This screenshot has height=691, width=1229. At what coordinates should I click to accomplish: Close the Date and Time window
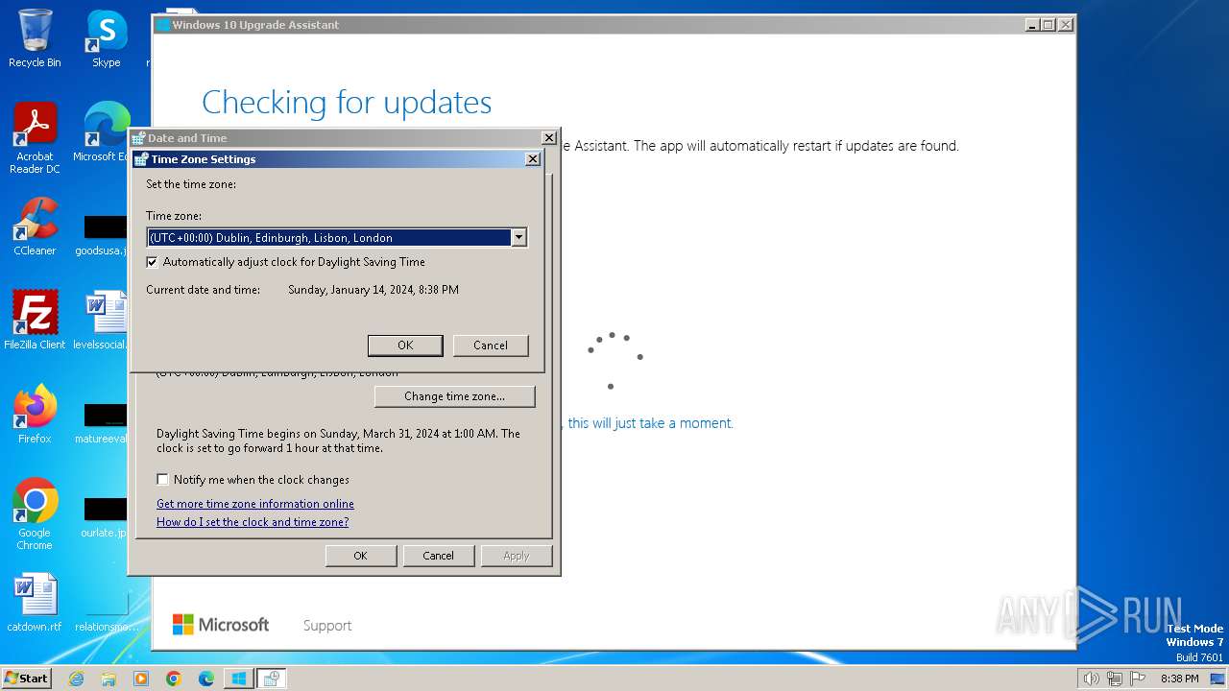[549, 138]
